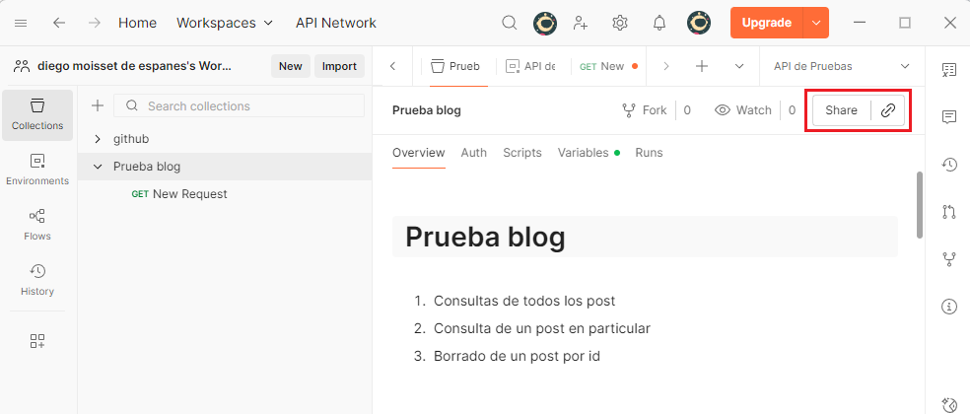The height and width of the screenshot is (414, 970).
Task: Collapse the Prueba blog collection
Action: pyautogui.click(x=98, y=167)
